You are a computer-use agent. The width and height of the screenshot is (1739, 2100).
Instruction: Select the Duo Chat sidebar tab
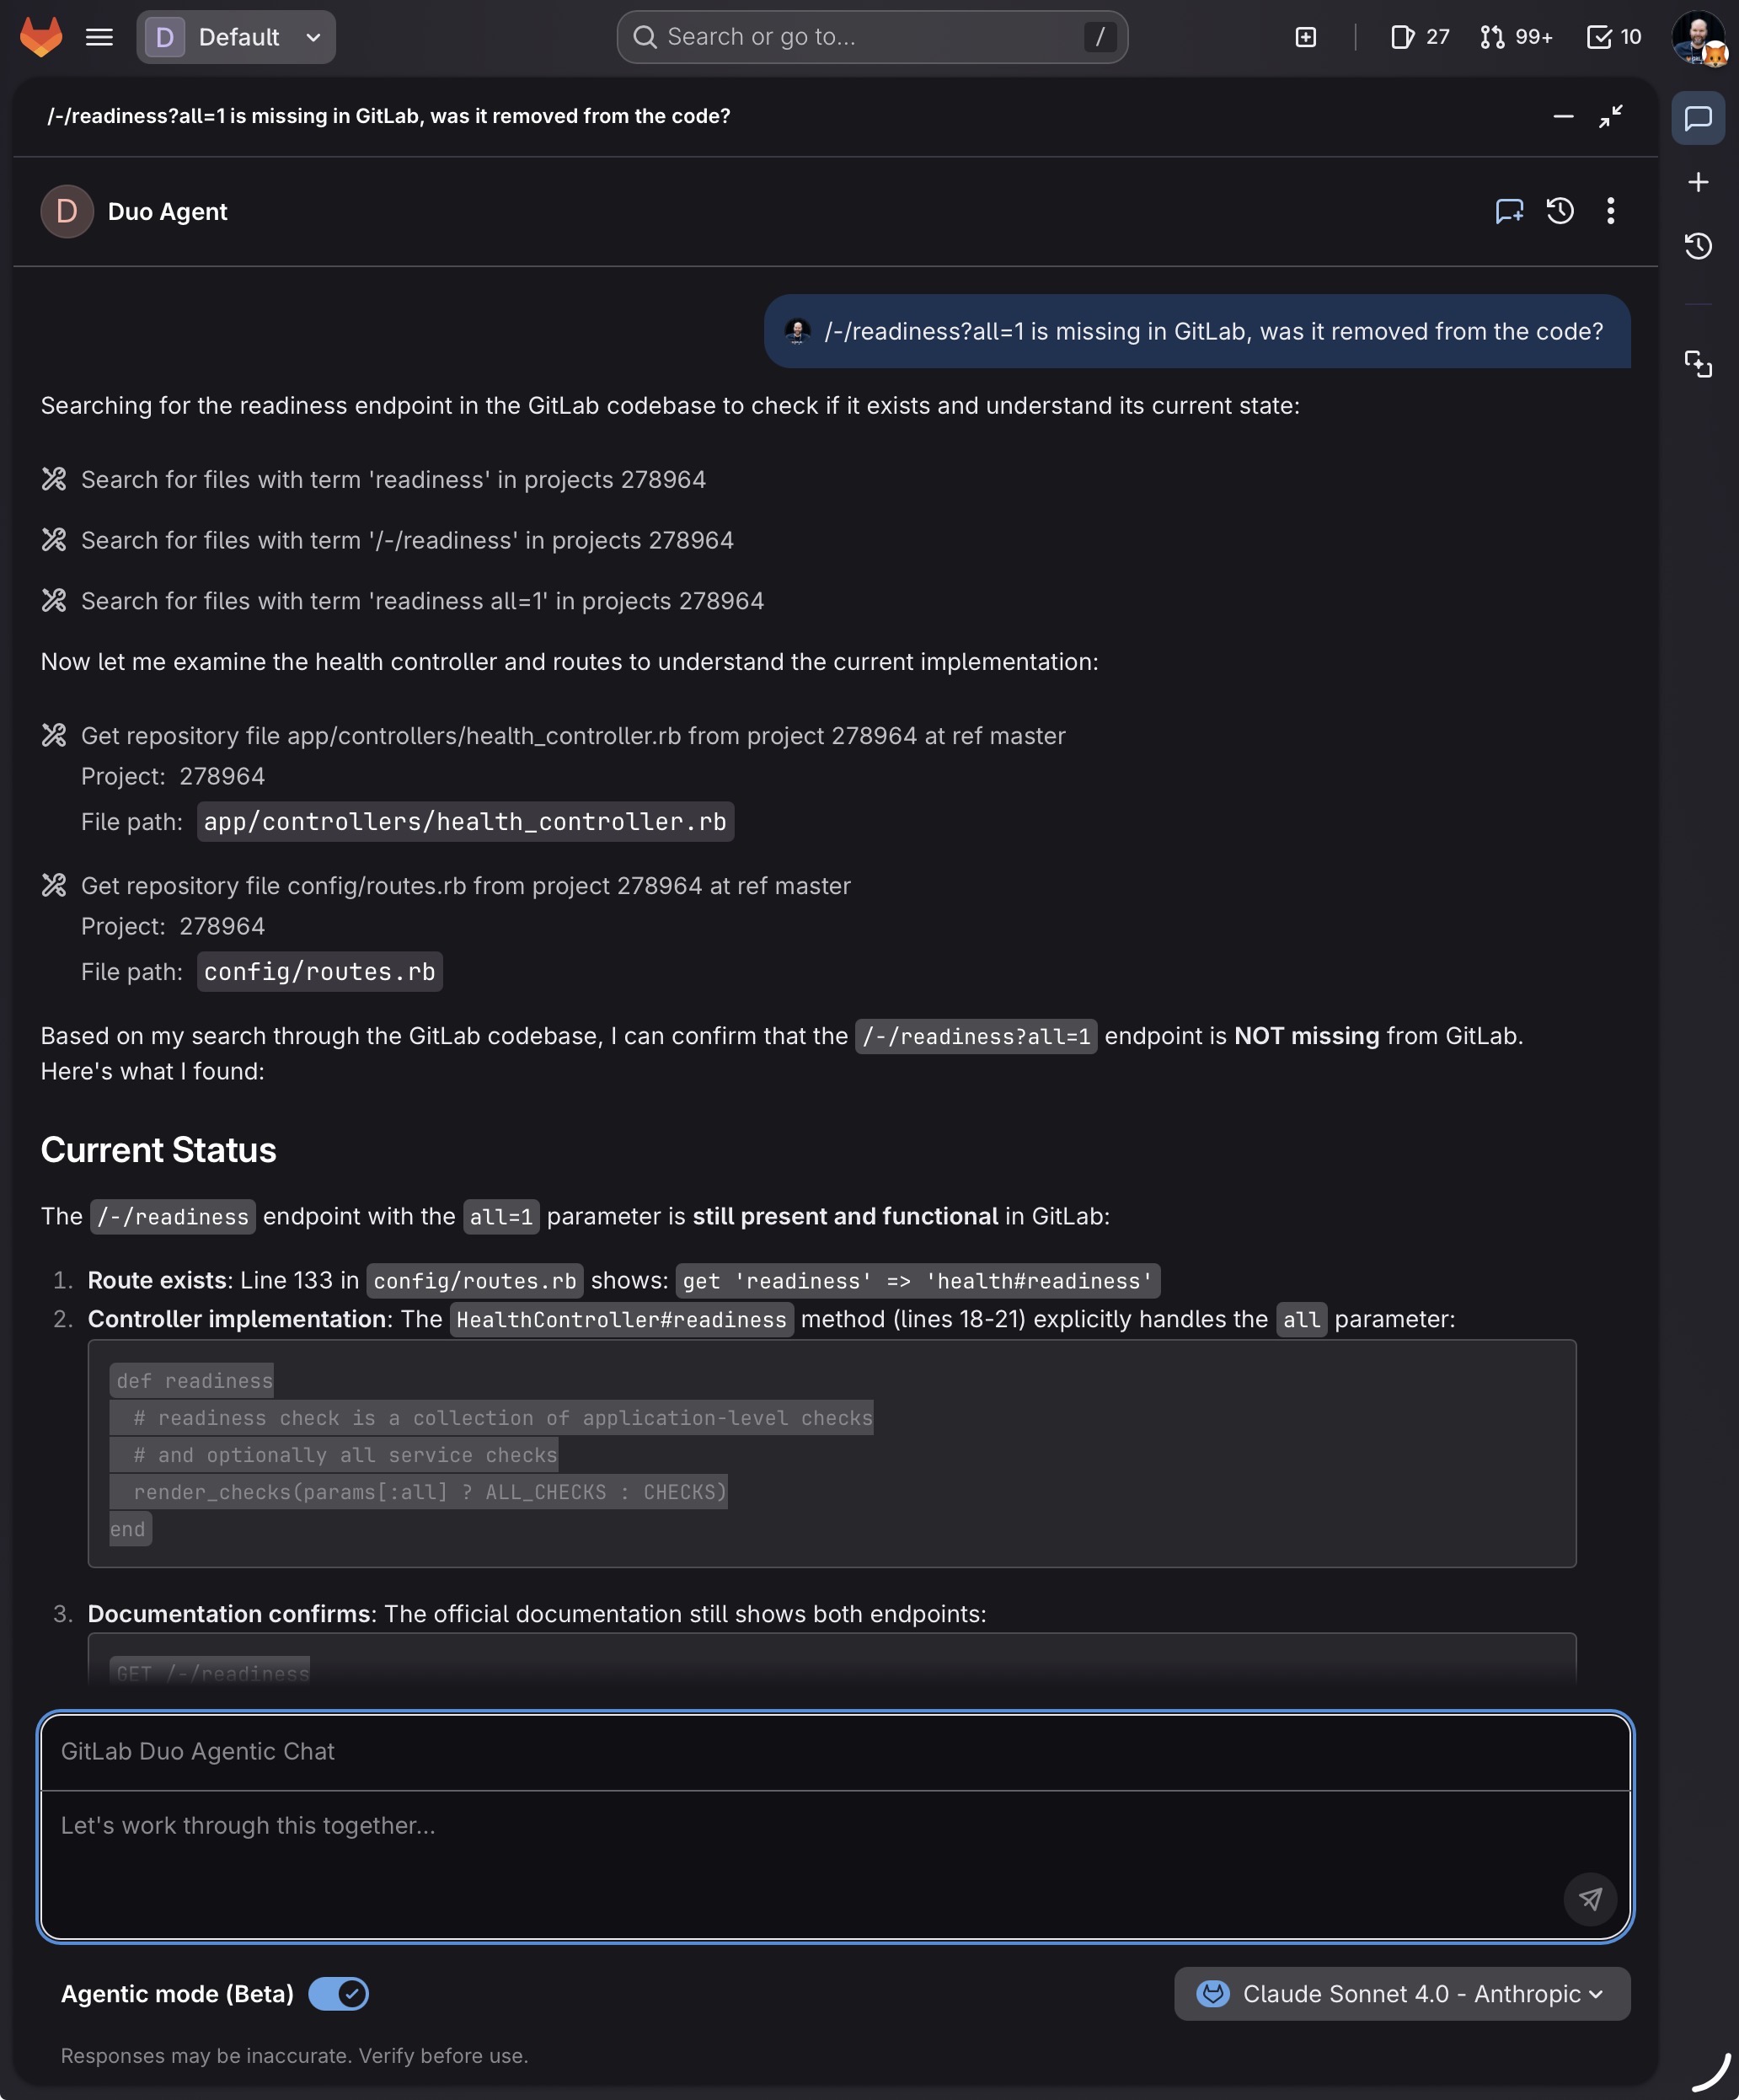[1697, 118]
